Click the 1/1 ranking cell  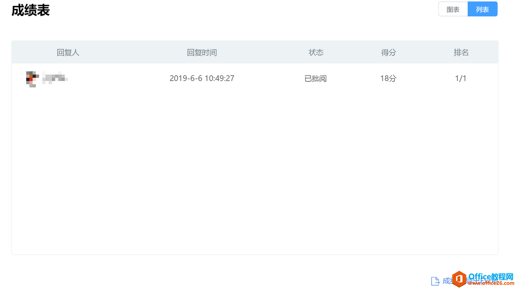(461, 78)
